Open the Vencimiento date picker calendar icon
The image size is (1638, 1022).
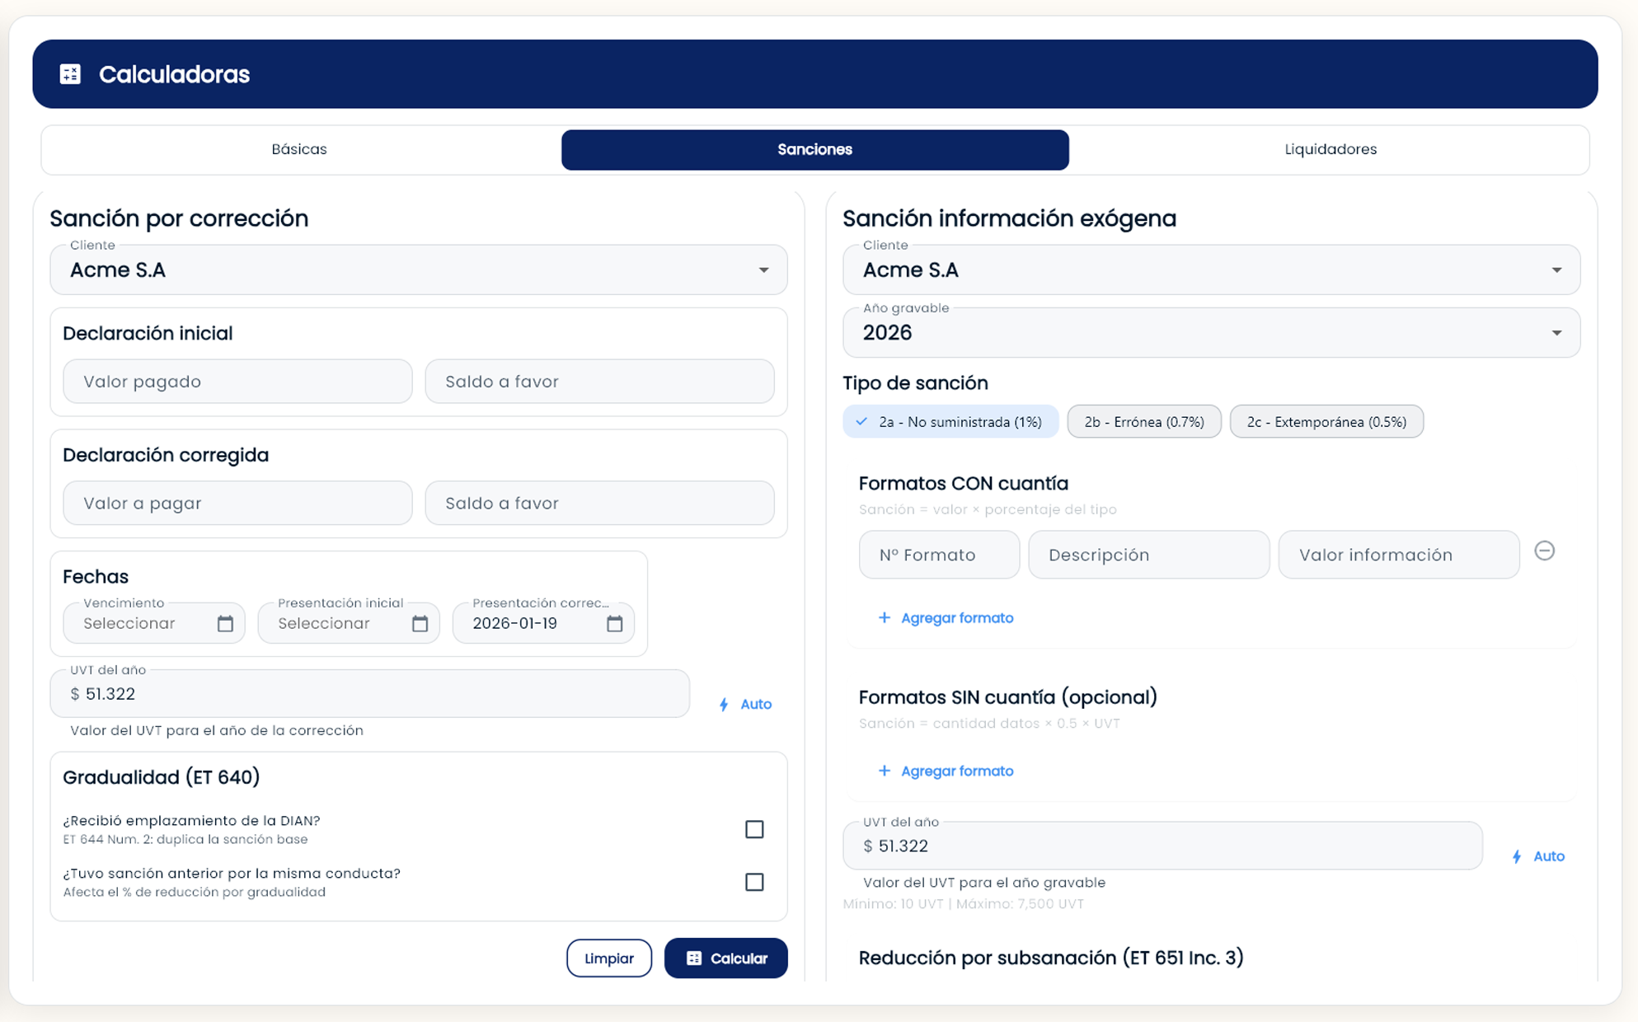pos(225,624)
